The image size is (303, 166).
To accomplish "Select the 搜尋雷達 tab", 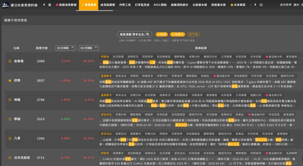I will click(x=88, y=5).
